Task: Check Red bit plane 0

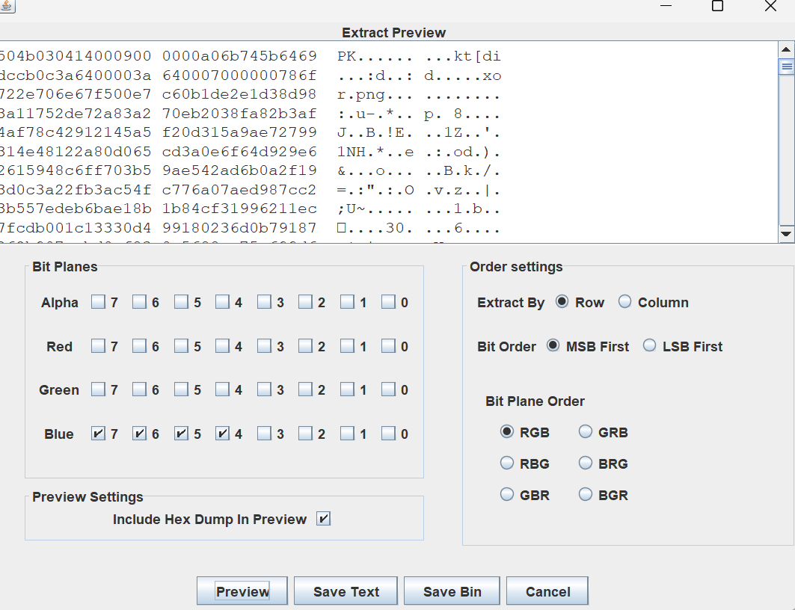Action: tap(388, 346)
